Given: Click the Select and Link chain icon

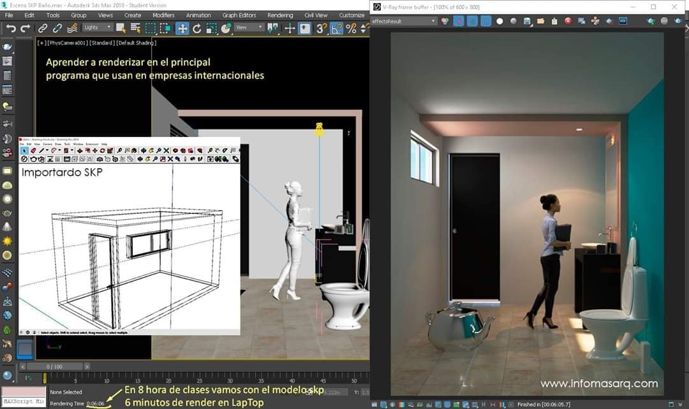Looking at the screenshot, I should (x=43, y=28).
